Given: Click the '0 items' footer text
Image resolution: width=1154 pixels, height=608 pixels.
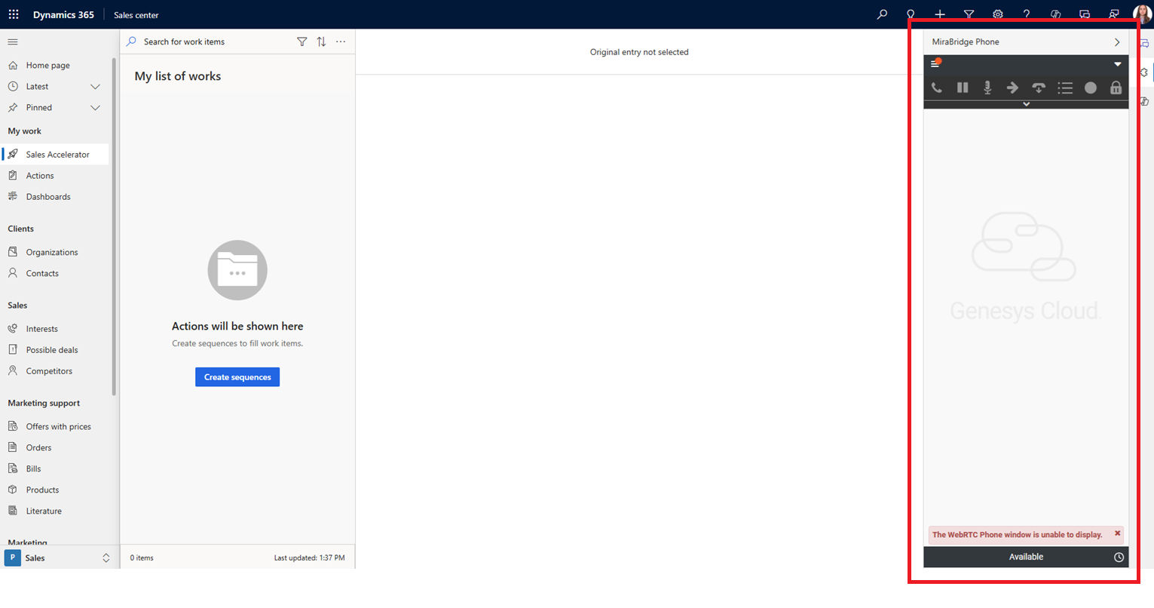Looking at the screenshot, I should click(142, 558).
